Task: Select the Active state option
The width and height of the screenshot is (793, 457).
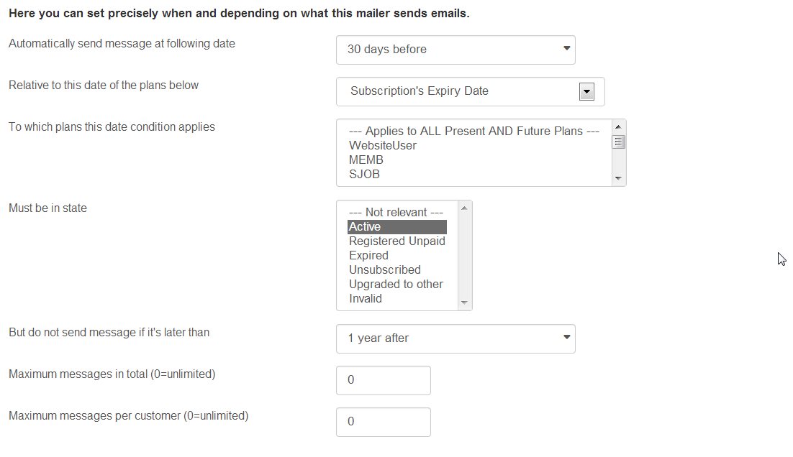Action: point(397,227)
